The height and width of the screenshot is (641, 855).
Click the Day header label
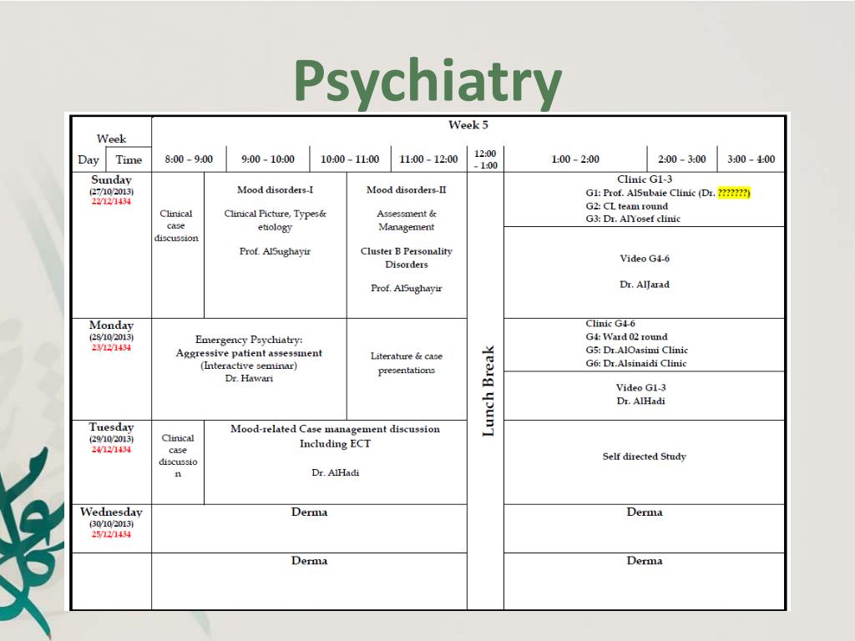(89, 159)
